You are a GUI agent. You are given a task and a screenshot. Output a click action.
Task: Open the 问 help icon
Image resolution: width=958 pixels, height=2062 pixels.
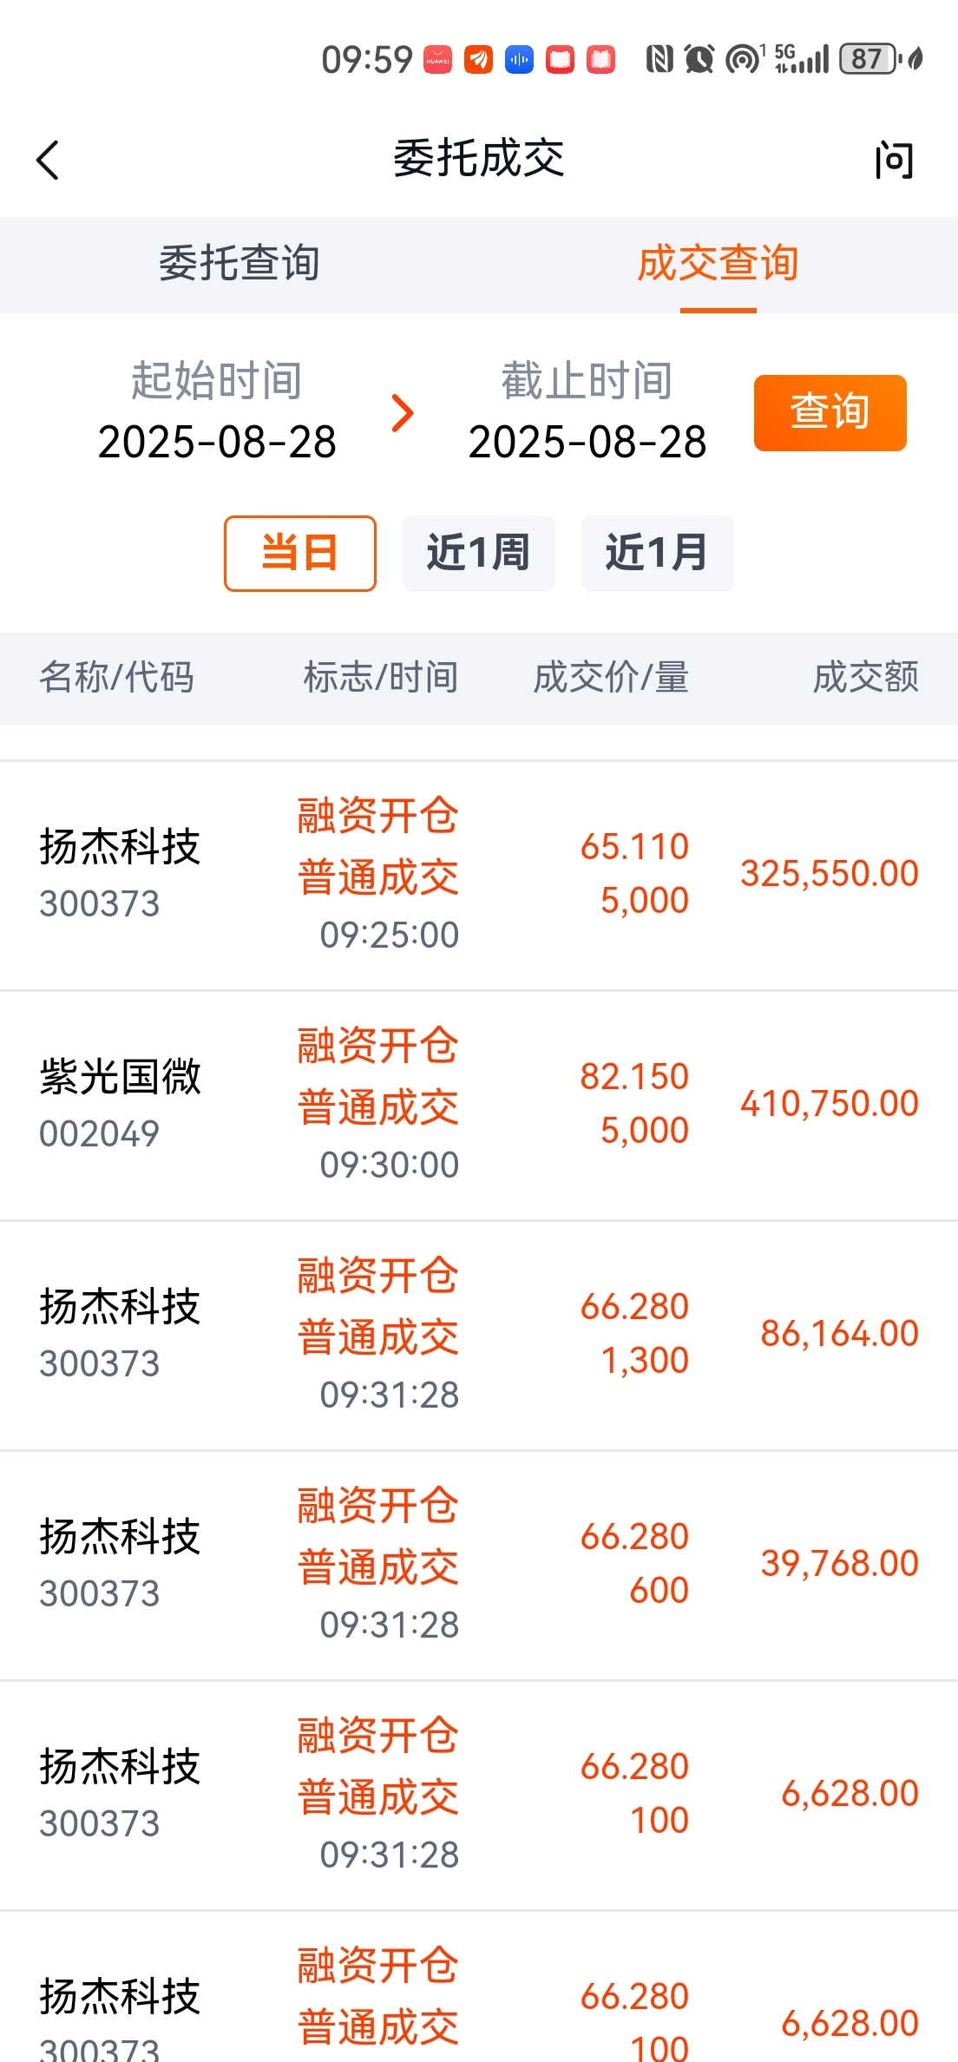tap(894, 161)
